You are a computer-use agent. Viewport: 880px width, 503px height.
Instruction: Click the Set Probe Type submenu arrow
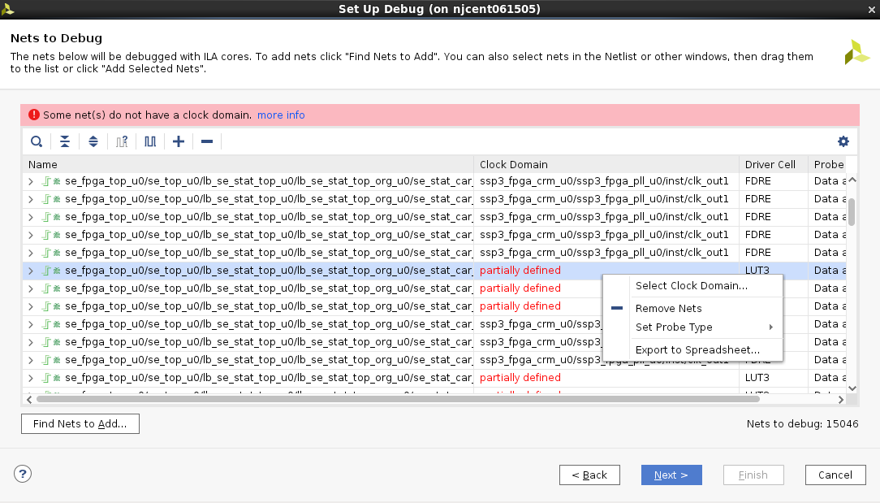tap(771, 327)
